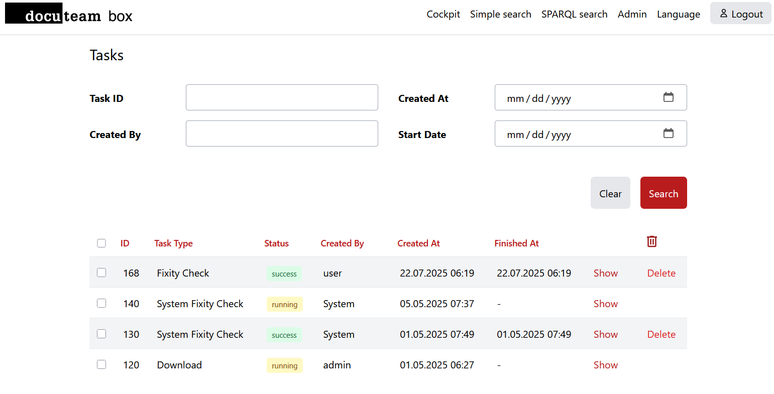This screenshot has height=394, width=774.
Task: Focus the Task ID input field
Action: tap(281, 97)
